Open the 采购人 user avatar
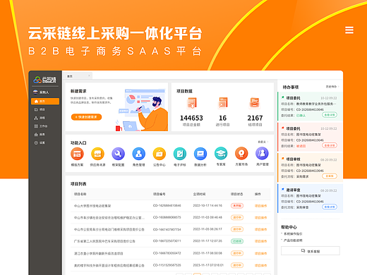367x275 pixels. 35,92
